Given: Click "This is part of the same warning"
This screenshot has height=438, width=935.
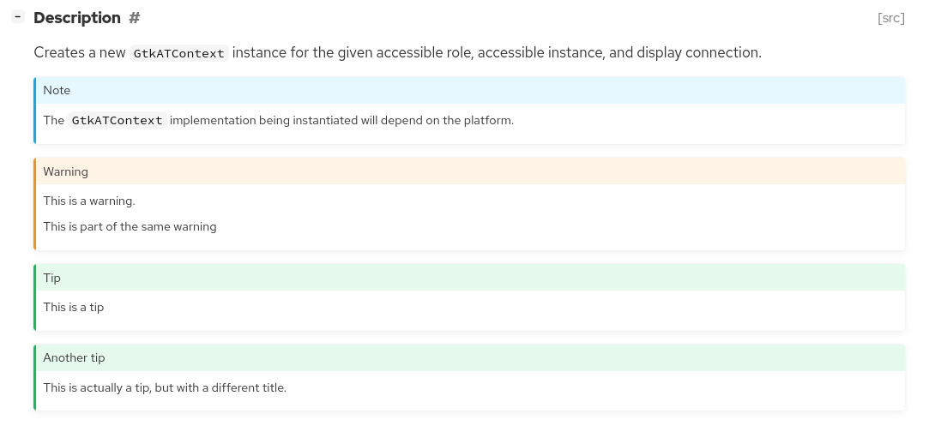Looking at the screenshot, I should (x=130, y=227).
